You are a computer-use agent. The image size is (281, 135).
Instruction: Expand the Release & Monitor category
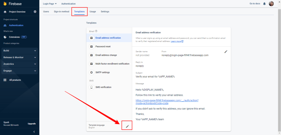point(20,57)
